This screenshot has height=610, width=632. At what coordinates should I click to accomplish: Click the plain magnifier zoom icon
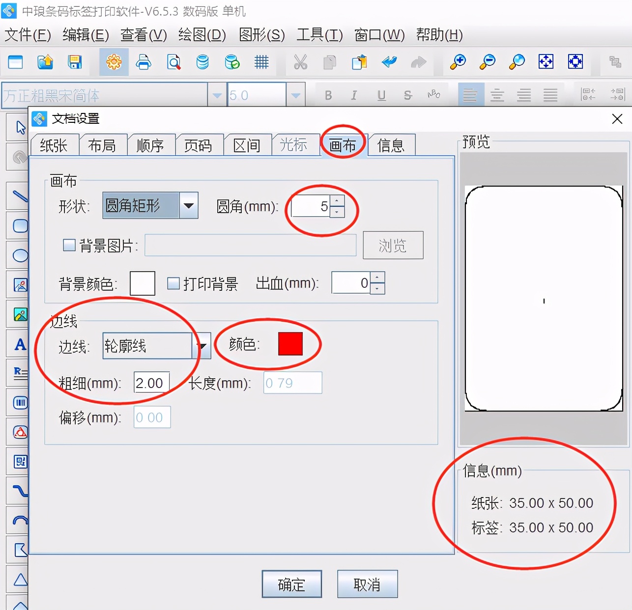(517, 62)
